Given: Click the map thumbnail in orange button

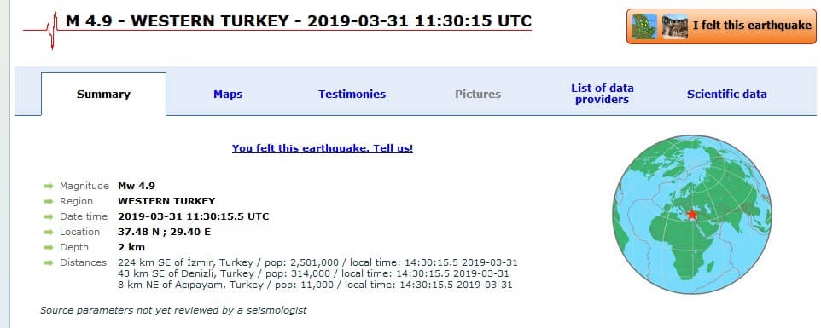Looking at the screenshot, I should [x=644, y=26].
